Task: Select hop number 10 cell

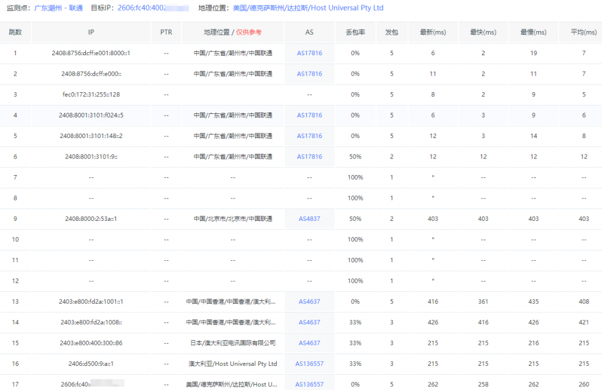Action: click(x=15, y=239)
